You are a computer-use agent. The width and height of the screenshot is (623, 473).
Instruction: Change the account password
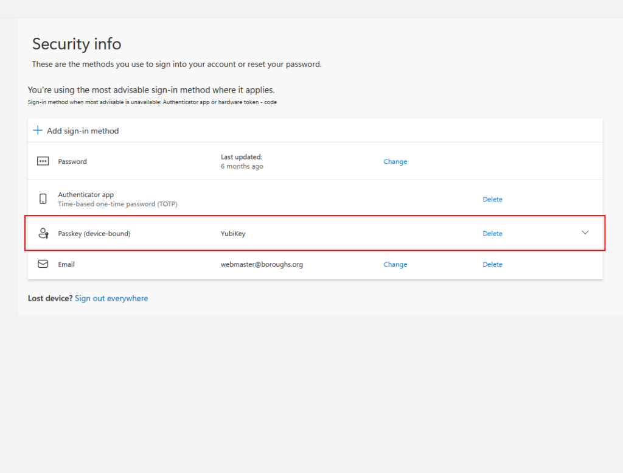tap(395, 161)
